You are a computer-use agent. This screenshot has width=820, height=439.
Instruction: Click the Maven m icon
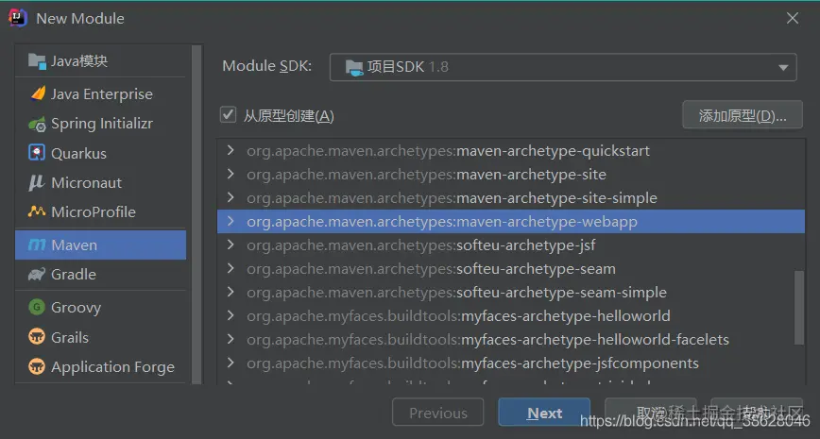pyautogui.click(x=37, y=245)
